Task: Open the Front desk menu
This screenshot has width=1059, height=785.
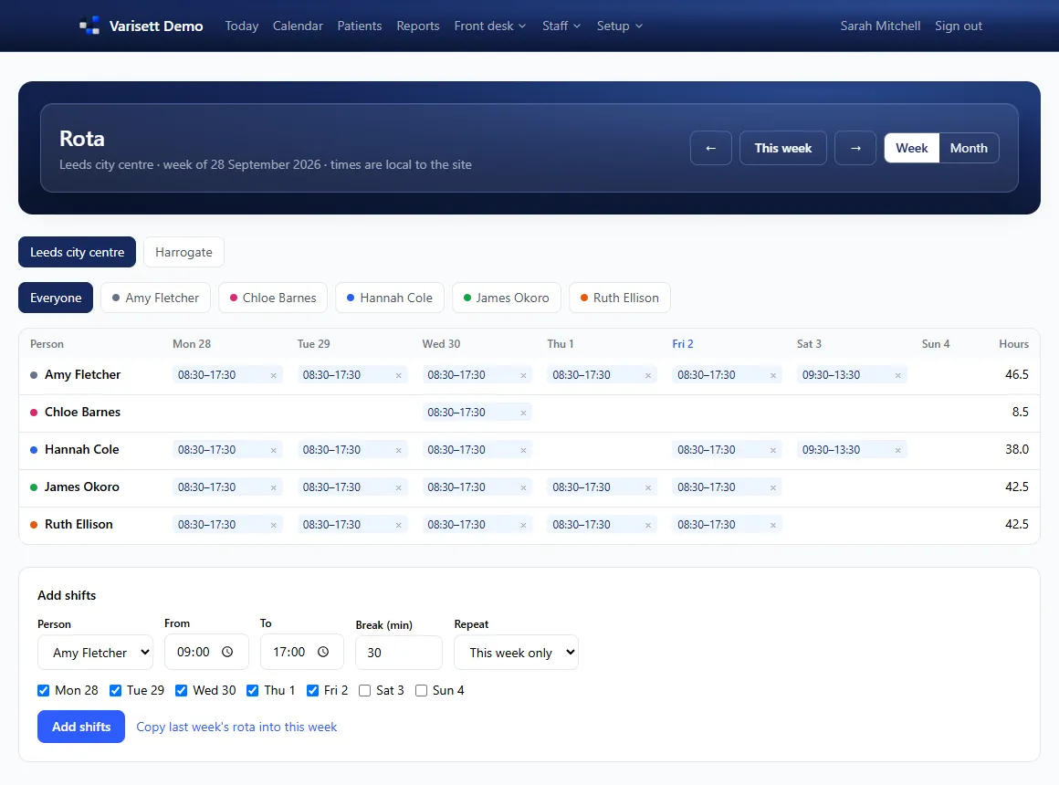Action: tap(489, 26)
